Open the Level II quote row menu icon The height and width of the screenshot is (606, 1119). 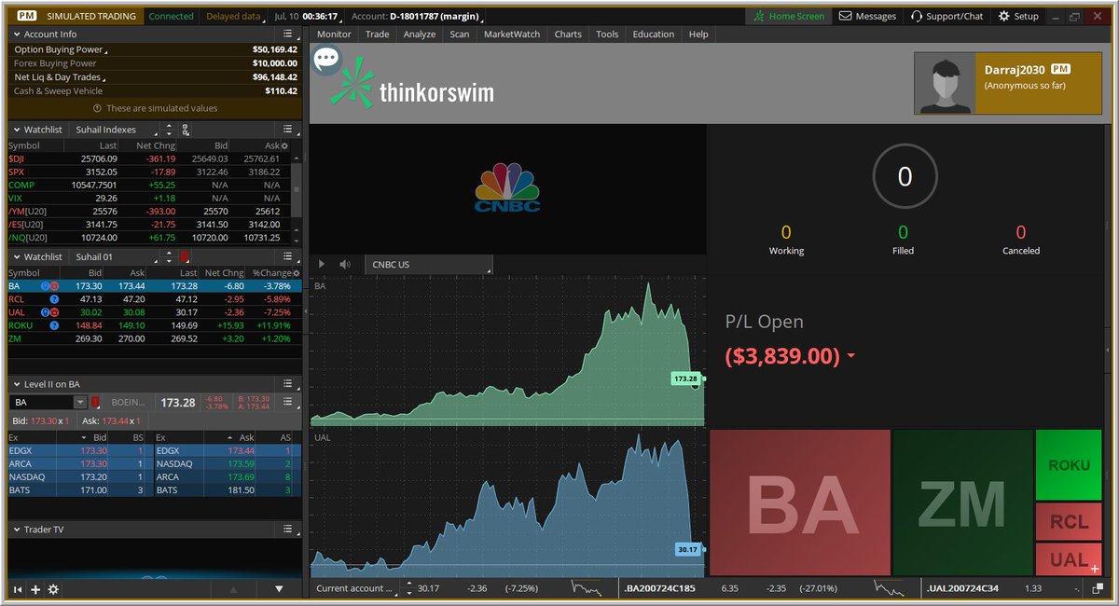click(289, 403)
